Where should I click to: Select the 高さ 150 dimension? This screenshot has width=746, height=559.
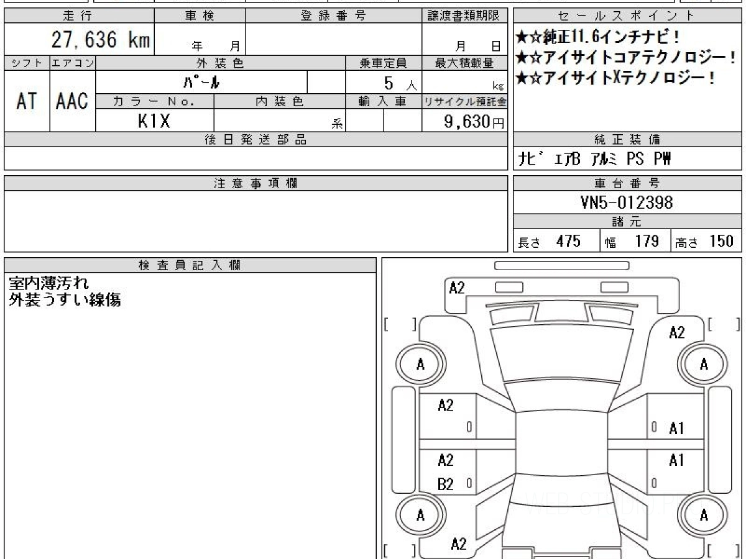(704, 241)
